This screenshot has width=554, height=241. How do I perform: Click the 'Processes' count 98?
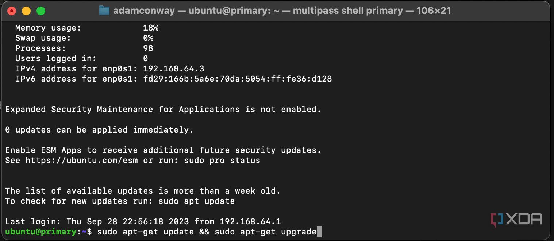(x=148, y=48)
